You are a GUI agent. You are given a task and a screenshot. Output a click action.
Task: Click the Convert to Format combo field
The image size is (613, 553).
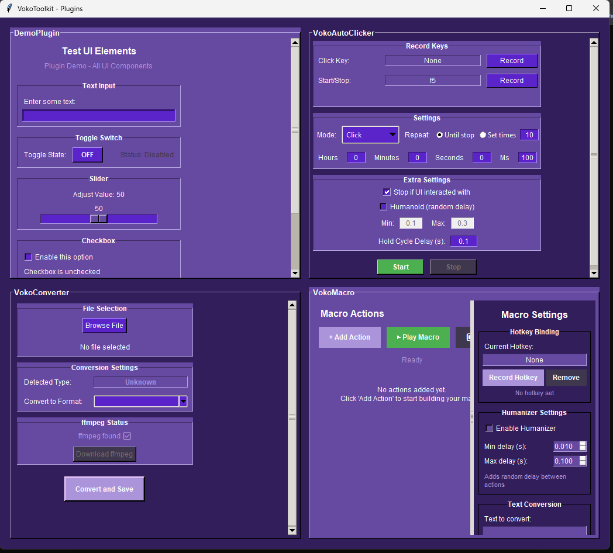point(136,402)
